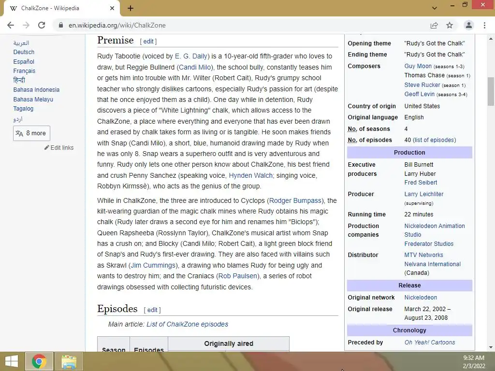The image size is (495, 371).
Task: Open Jim Cummings article link
Action: coord(153,265)
